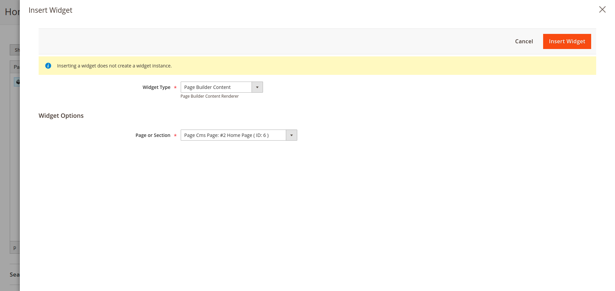Click the Insert Widget dialog title
Viewport: 615px width, 291px height.
(50, 10)
